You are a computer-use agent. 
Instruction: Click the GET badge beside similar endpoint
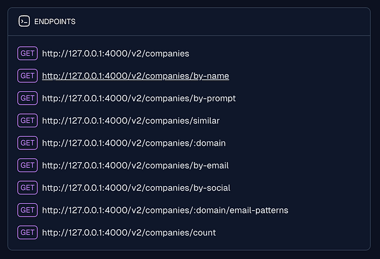click(27, 120)
